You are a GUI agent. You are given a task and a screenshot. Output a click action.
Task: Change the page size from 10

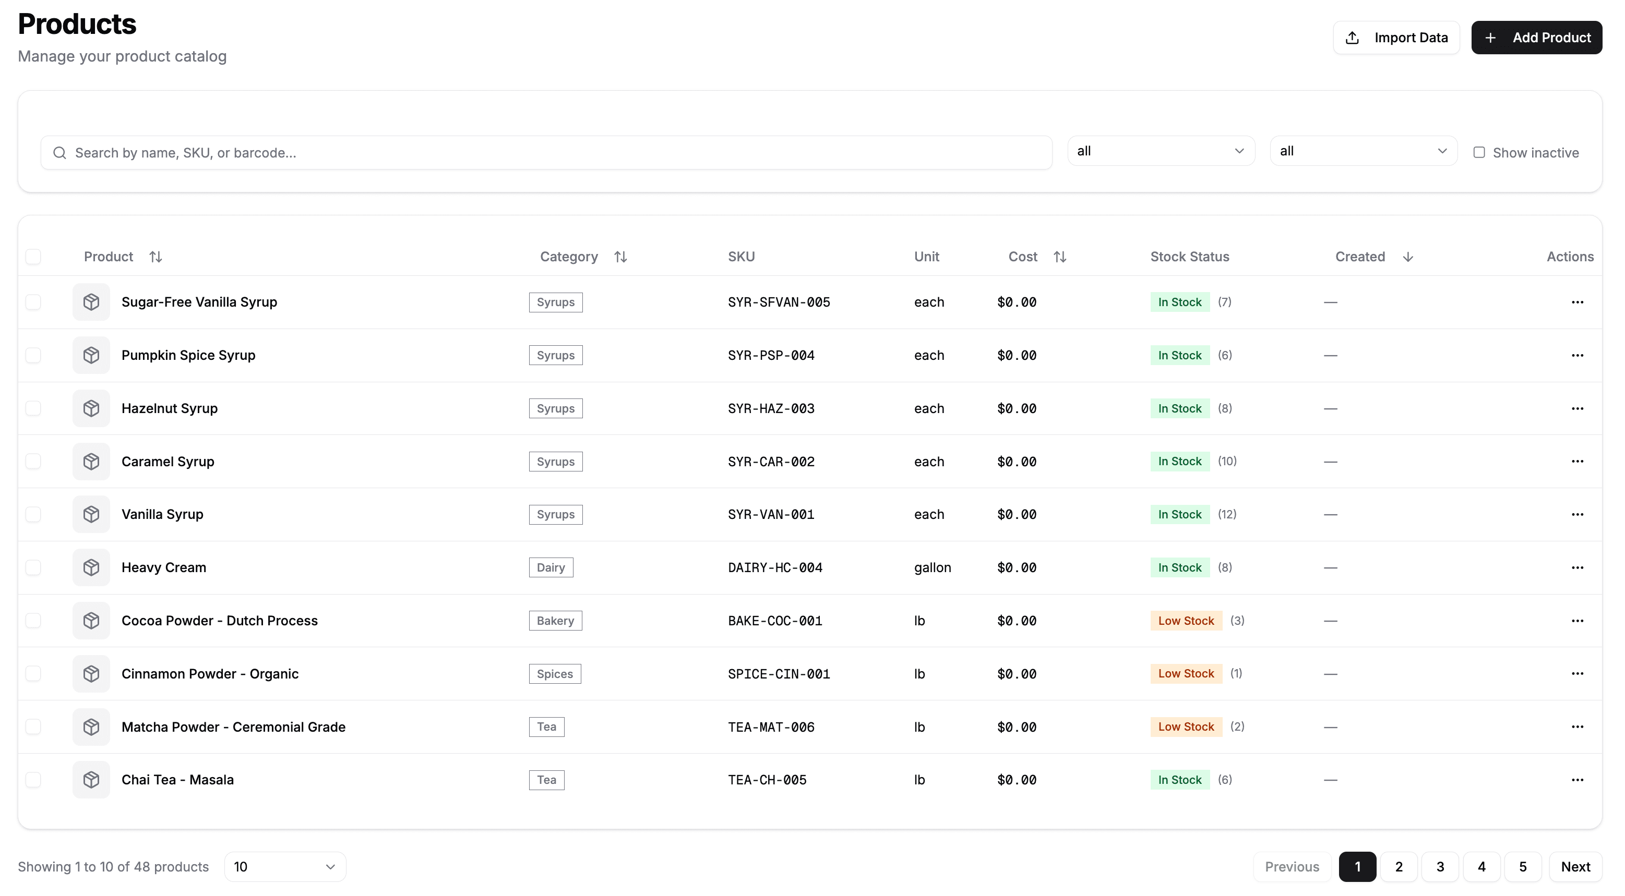click(284, 866)
